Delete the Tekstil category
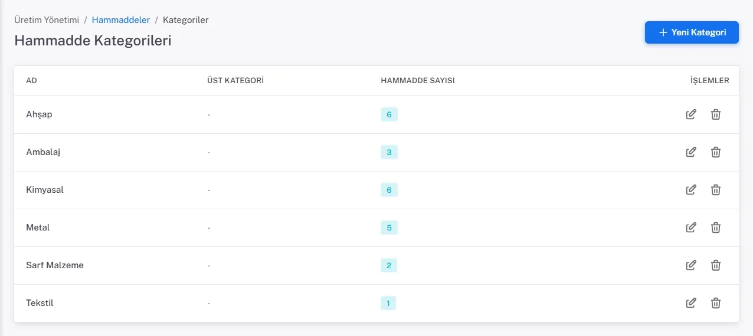Viewport: 753px width, 336px height. click(716, 303)
